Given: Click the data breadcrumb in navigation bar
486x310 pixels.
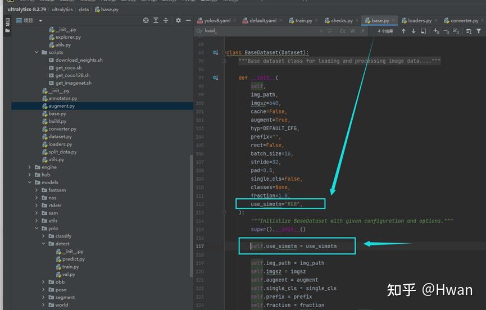Looking at the screenshot, I should coord(84,10).
